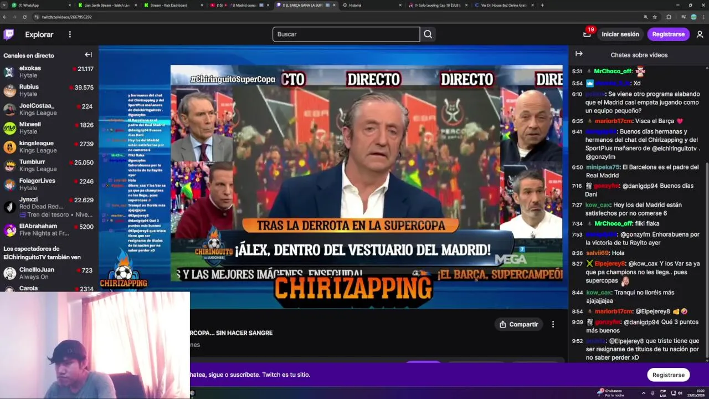Expand the system tray hidden icons chevron

point(643,393)
